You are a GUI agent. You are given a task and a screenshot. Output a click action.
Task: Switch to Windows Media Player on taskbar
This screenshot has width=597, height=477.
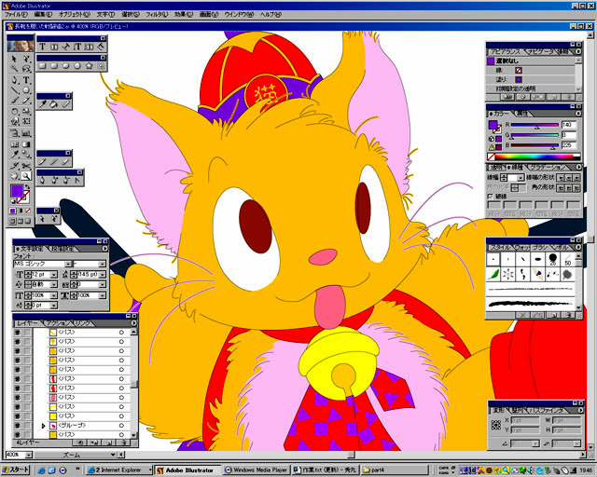pos(257,470)
